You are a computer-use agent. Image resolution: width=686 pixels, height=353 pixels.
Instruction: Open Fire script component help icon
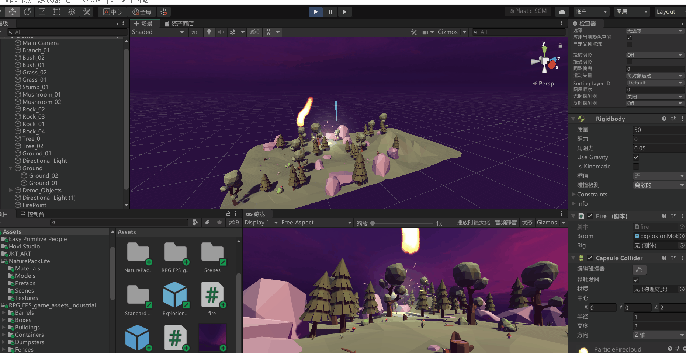[x=664, y=216]
